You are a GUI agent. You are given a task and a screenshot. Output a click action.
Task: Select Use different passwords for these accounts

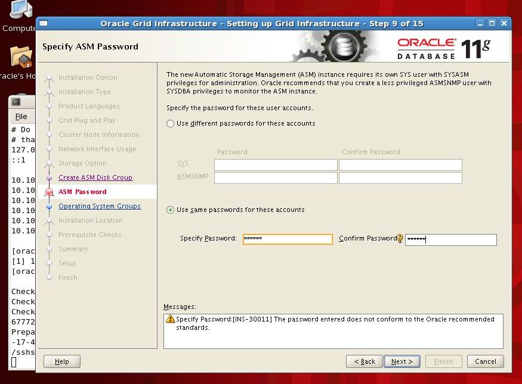(x=171, y=123)
